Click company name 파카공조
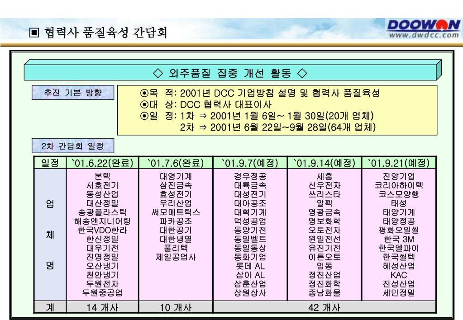The width and height of the screenshot is (463, 320). [176, 221]
